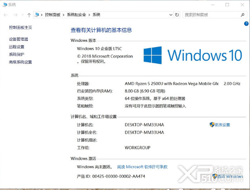This screenshot has height=190, width=250.
Task: Click the 2.00 GHz clock speed value
Action: (x=232, y=84)
